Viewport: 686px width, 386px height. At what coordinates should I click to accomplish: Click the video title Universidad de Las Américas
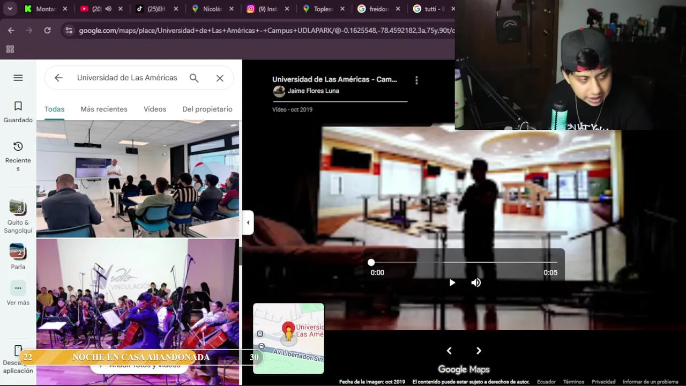(334, 79)
